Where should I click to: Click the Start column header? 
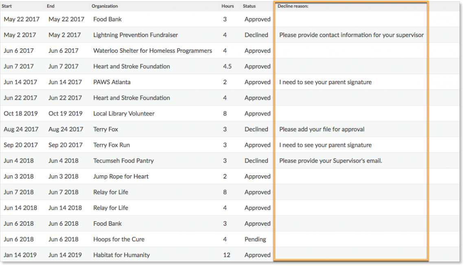[x=7, y=6]
